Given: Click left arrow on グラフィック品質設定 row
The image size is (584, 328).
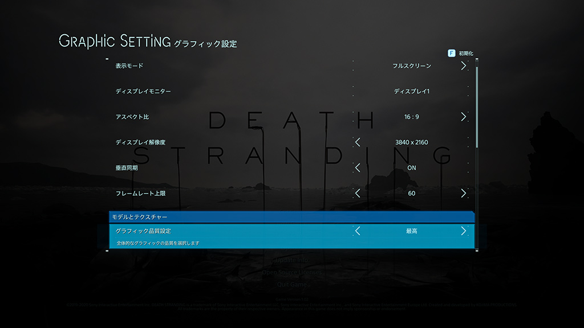Looking at the screenshot, I should (x=358, y=231).
